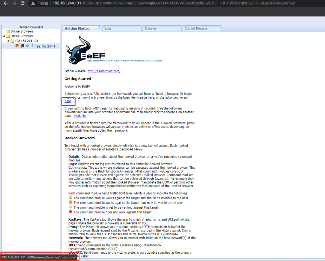Screen dimensions: 325x261
Task: Open the beefproject.com official website link
Action: tap(104, 71)
